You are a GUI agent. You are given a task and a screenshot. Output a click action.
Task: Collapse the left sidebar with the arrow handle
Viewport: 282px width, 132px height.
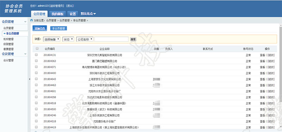[x=30, y=79]
